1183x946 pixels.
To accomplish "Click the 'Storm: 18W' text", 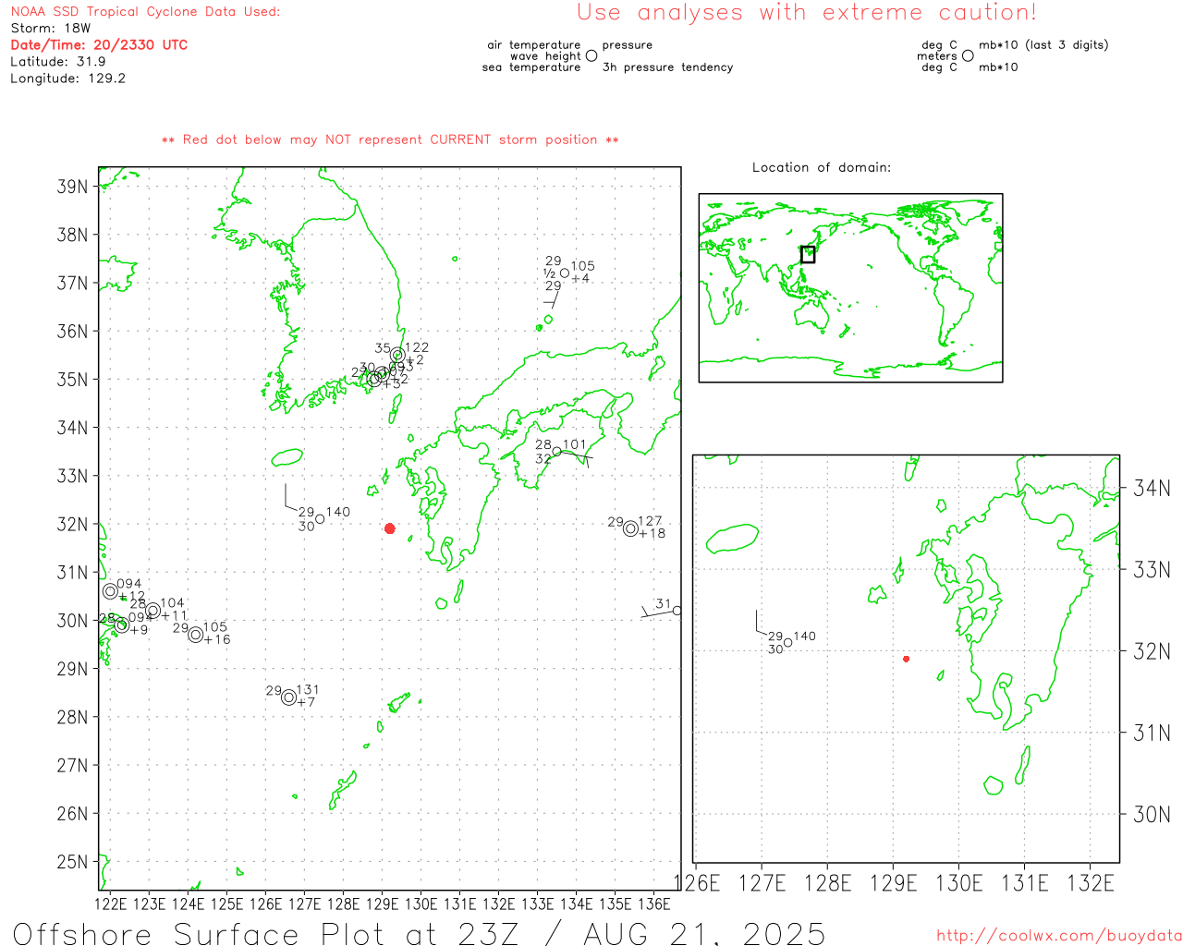I will [51, 29].
